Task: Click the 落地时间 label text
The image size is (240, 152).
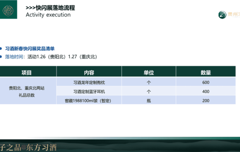Action: click(14, 57)
